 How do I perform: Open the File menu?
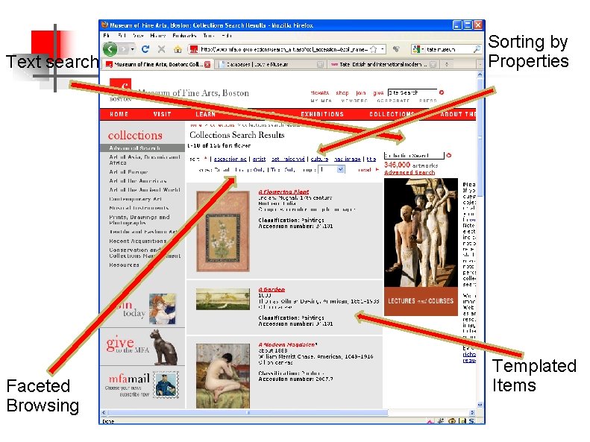click(x=107, y=36)
